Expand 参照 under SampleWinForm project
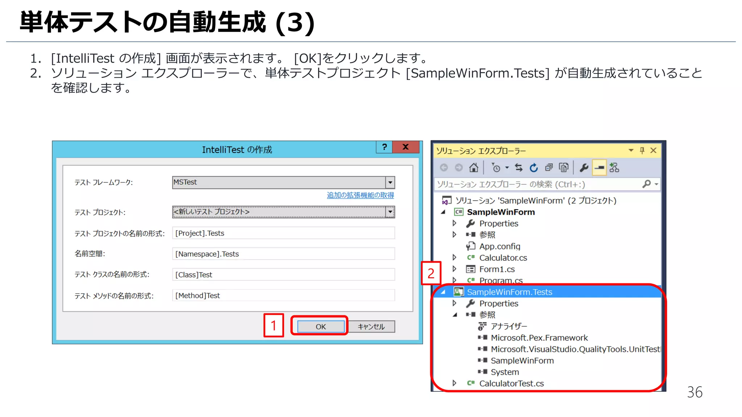742x417 pixels. click(x=454, y=235)
